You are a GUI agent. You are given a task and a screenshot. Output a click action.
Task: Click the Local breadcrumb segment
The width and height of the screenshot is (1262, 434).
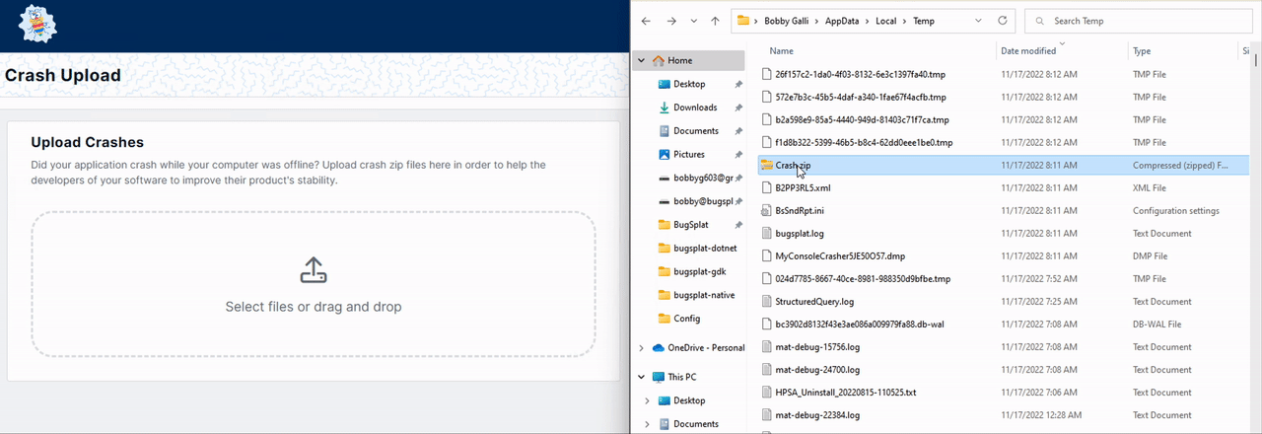point(884,21)
